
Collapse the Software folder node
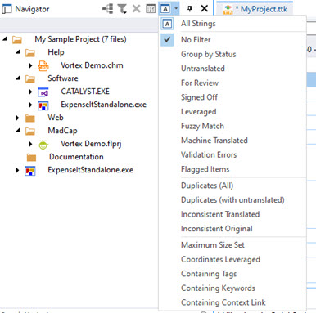tap(18, 78)
